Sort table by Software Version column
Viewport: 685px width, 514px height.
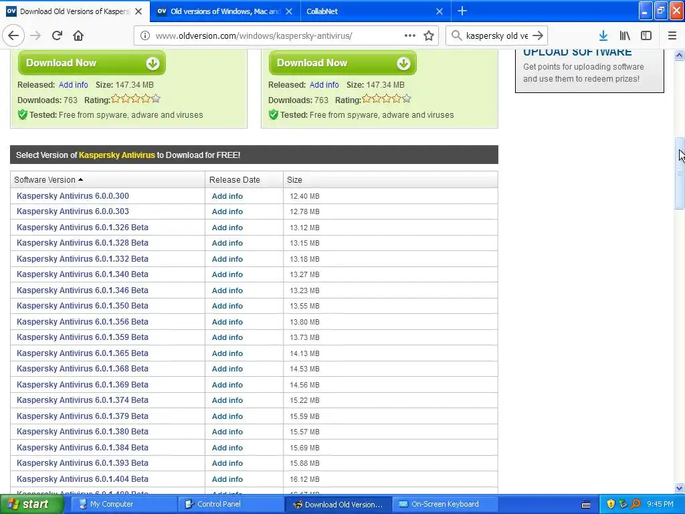[x=48, y=179]
